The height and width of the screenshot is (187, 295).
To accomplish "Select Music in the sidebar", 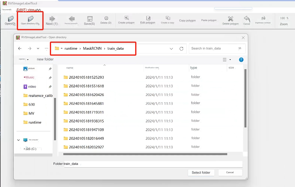I will pyautogui.click(x=29, y=77).
